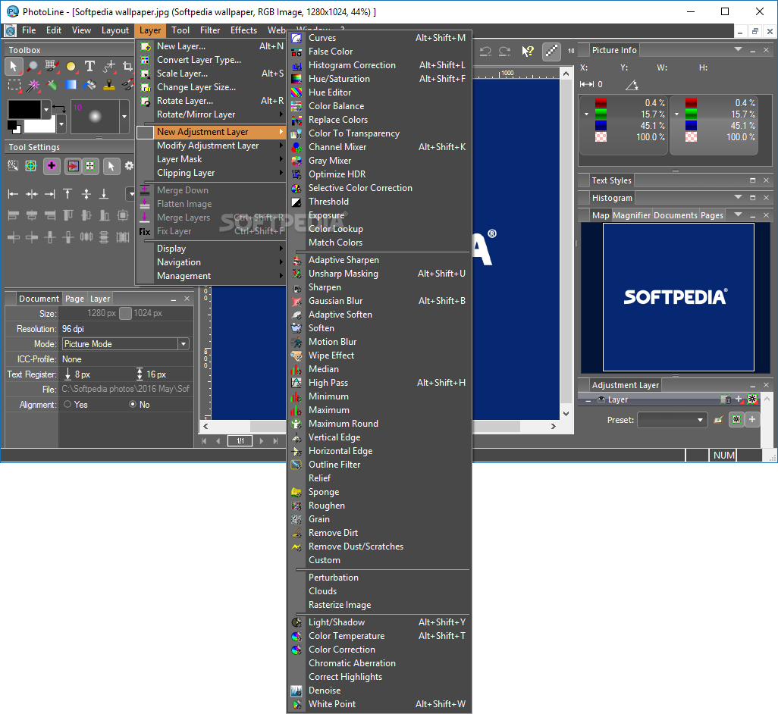778x714 pixels.
Task: Select the Text tool in Toolbox
Action: click(89, 66)
